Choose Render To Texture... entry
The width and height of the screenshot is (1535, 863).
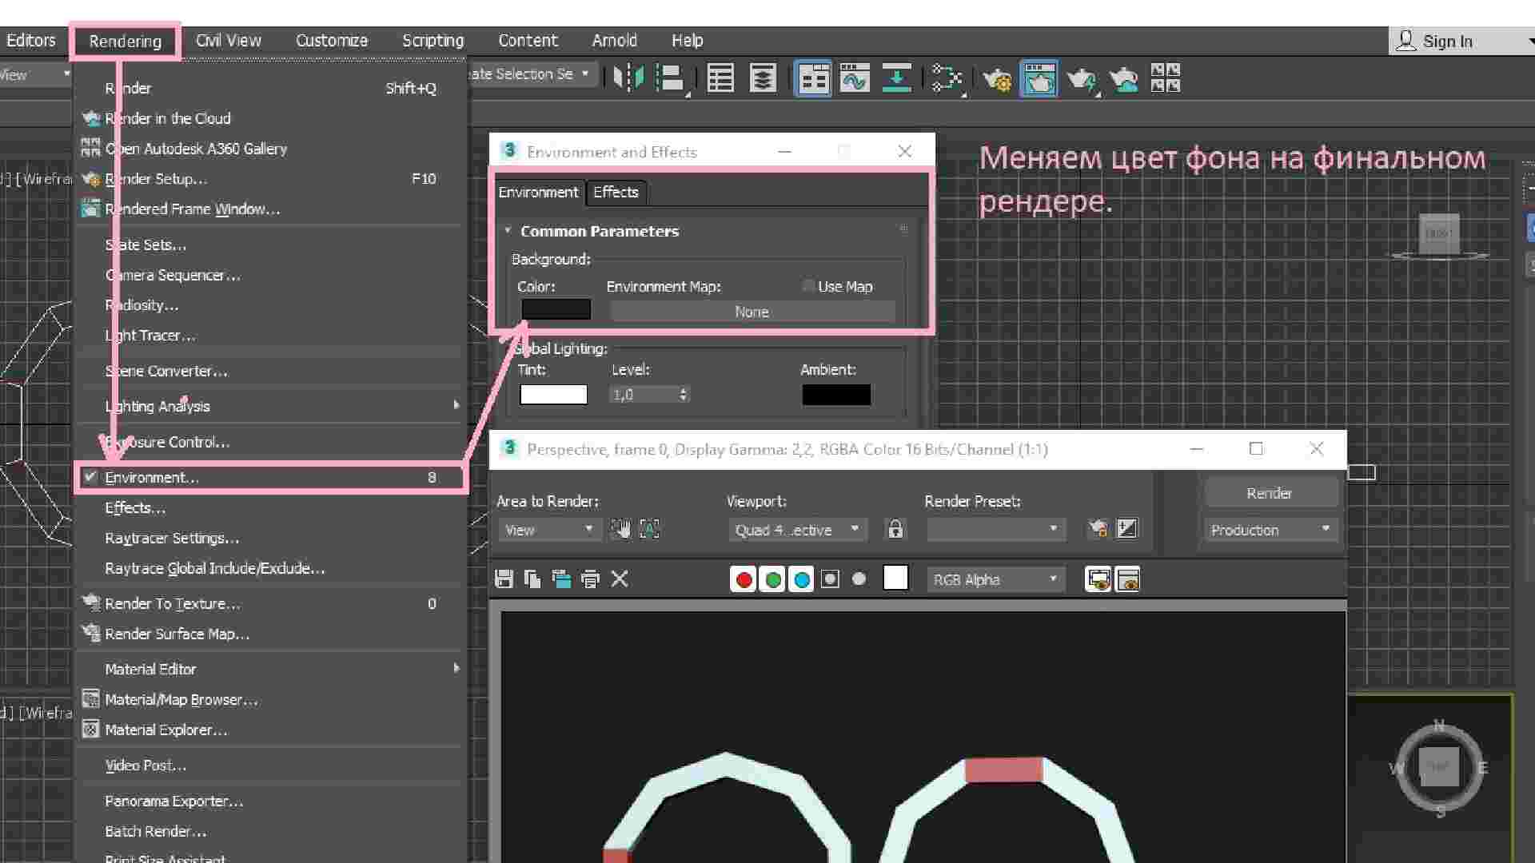pyautogui.click(x=270, y=603)
